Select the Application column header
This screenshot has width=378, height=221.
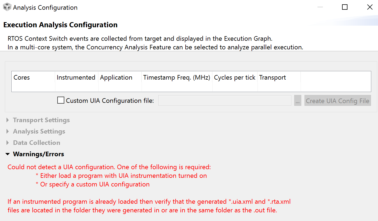tap(120, 78)
